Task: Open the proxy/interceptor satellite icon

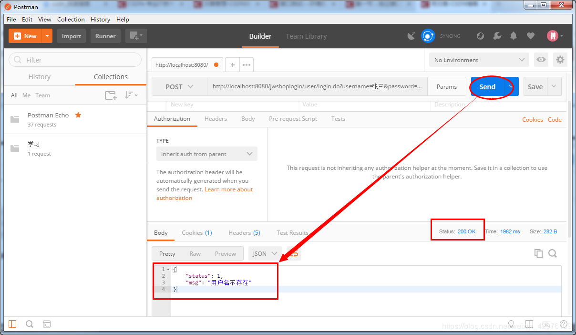Action: tap(411, 36)
